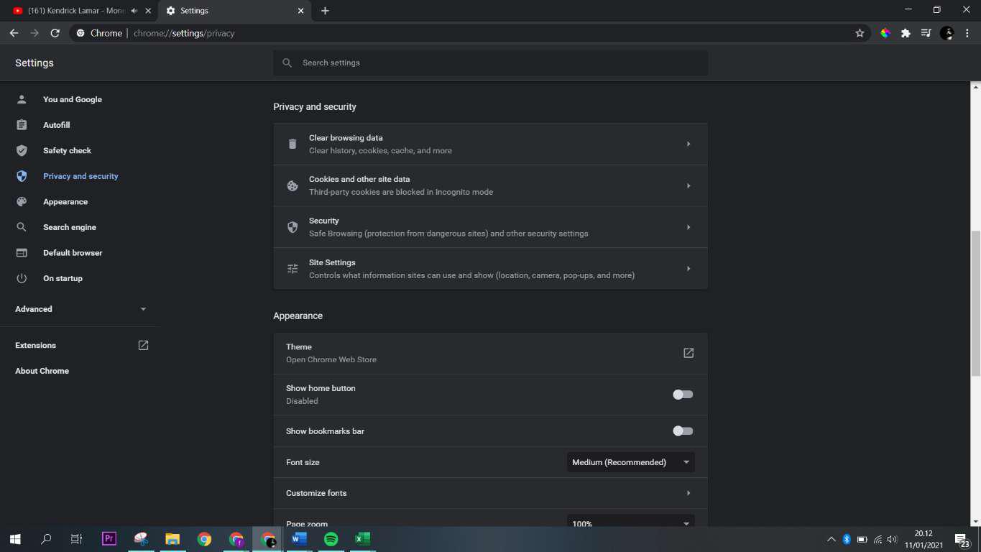Open Spotify from the taskbar

(x=331, y=539)
